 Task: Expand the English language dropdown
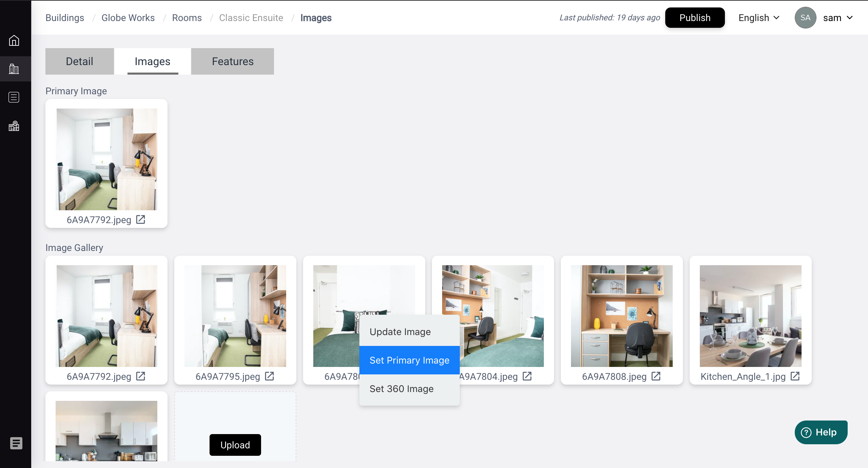[759, 18]
